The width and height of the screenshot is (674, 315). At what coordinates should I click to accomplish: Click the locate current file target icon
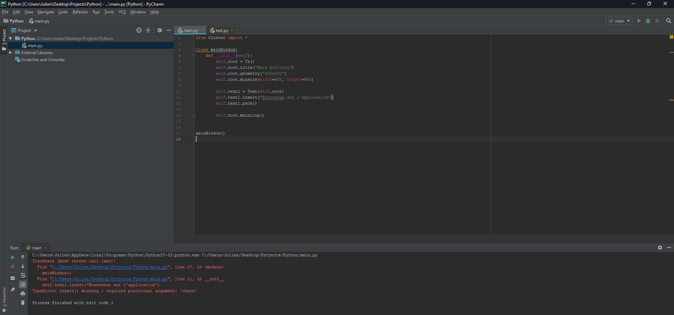click(139, 31)
